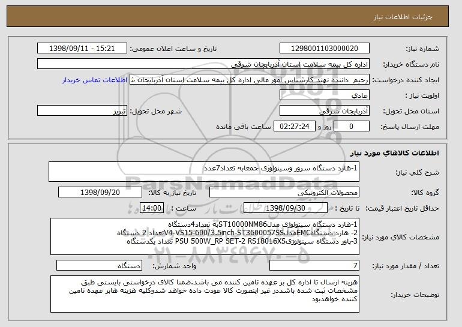Open the buyer contact information link
Viewport: 462px width, 327px height.
click(95, 80)
